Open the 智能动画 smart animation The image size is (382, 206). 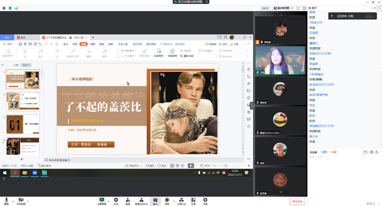145,53
